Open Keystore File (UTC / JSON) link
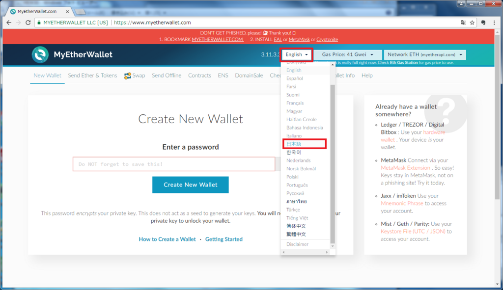 point(413,231)
